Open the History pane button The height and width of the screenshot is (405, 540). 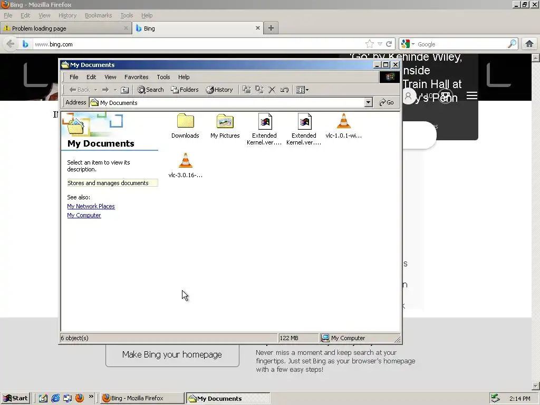point(219,90)
